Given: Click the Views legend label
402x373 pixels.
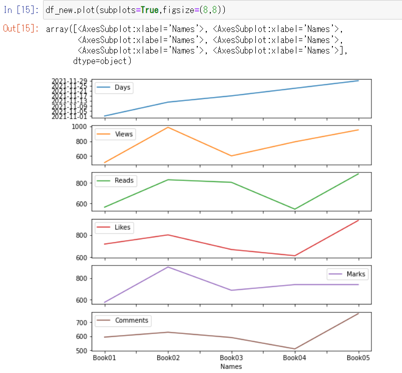Looking at the screenshot, I should [124, 134].
